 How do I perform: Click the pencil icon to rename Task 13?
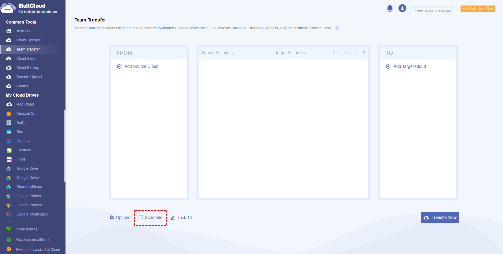coord(172,218)
